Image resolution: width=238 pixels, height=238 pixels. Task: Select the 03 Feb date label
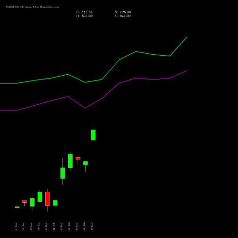click(x=61, y=227)
